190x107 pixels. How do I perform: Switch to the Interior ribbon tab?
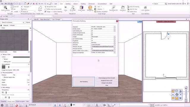(75, 4)
